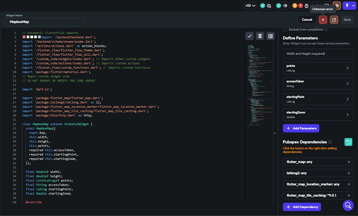Open dropdown arrow beside lightning run button
Image resolution: width=358 pixels, height=216 pixels.
(x=353, y=6)
